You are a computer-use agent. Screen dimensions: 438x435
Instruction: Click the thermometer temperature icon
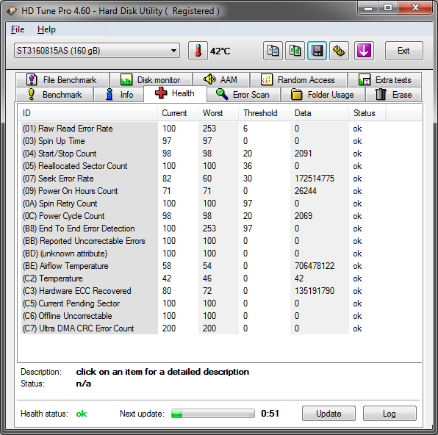198,51
